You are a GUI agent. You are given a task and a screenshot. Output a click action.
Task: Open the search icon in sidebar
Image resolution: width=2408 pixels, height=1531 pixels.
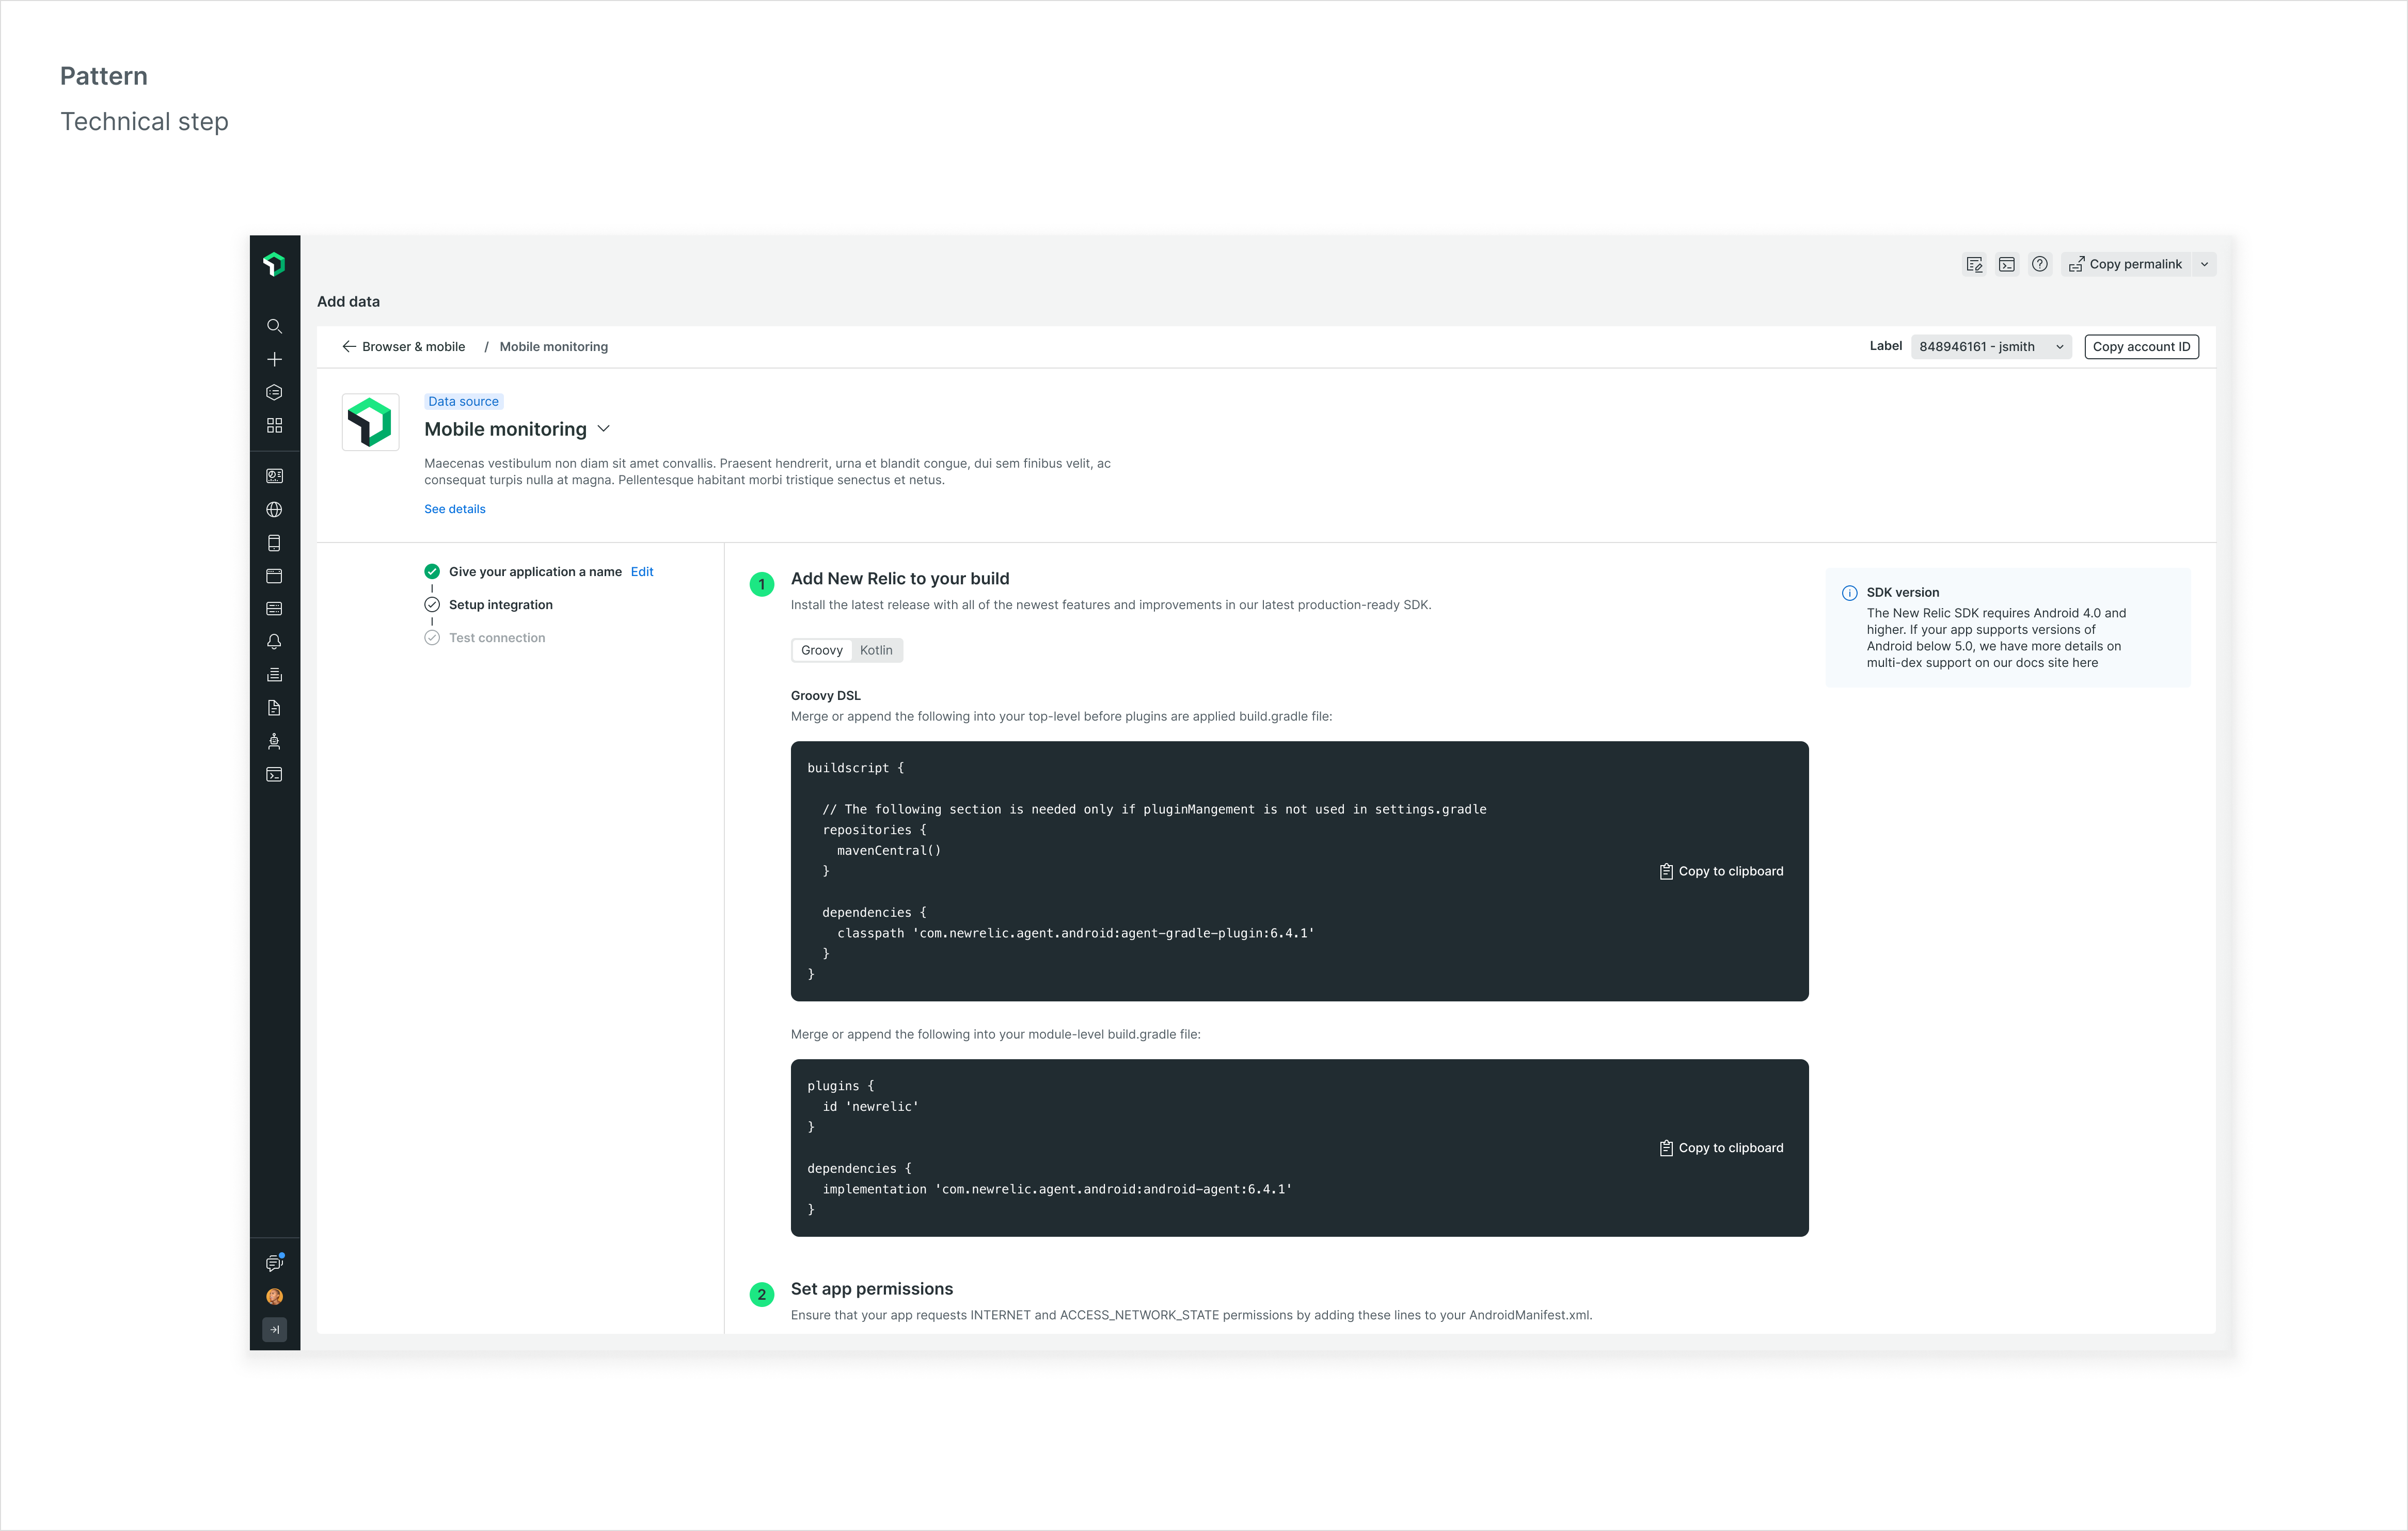click(x=274, y=326)
